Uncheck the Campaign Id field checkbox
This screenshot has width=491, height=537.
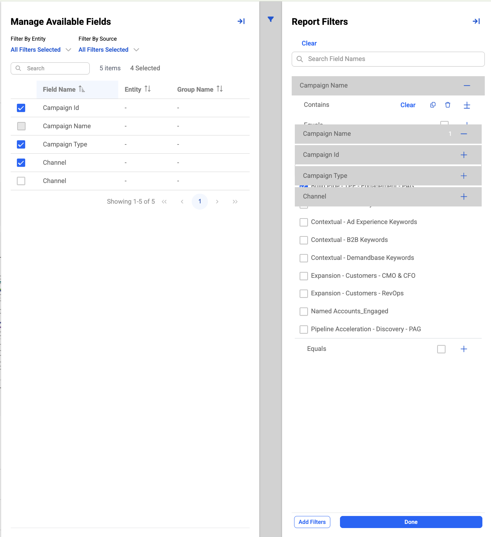click(21, 108)
